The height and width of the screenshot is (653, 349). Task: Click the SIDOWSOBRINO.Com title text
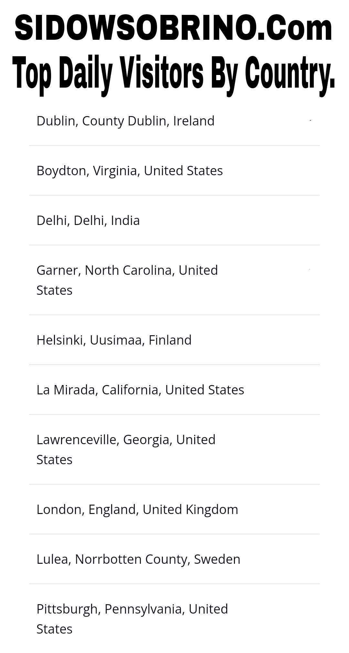tap(174, 28)
